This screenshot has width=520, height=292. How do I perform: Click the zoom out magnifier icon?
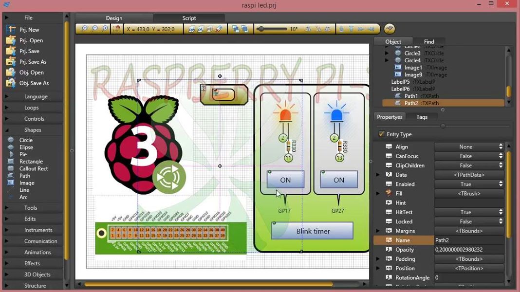95,29
